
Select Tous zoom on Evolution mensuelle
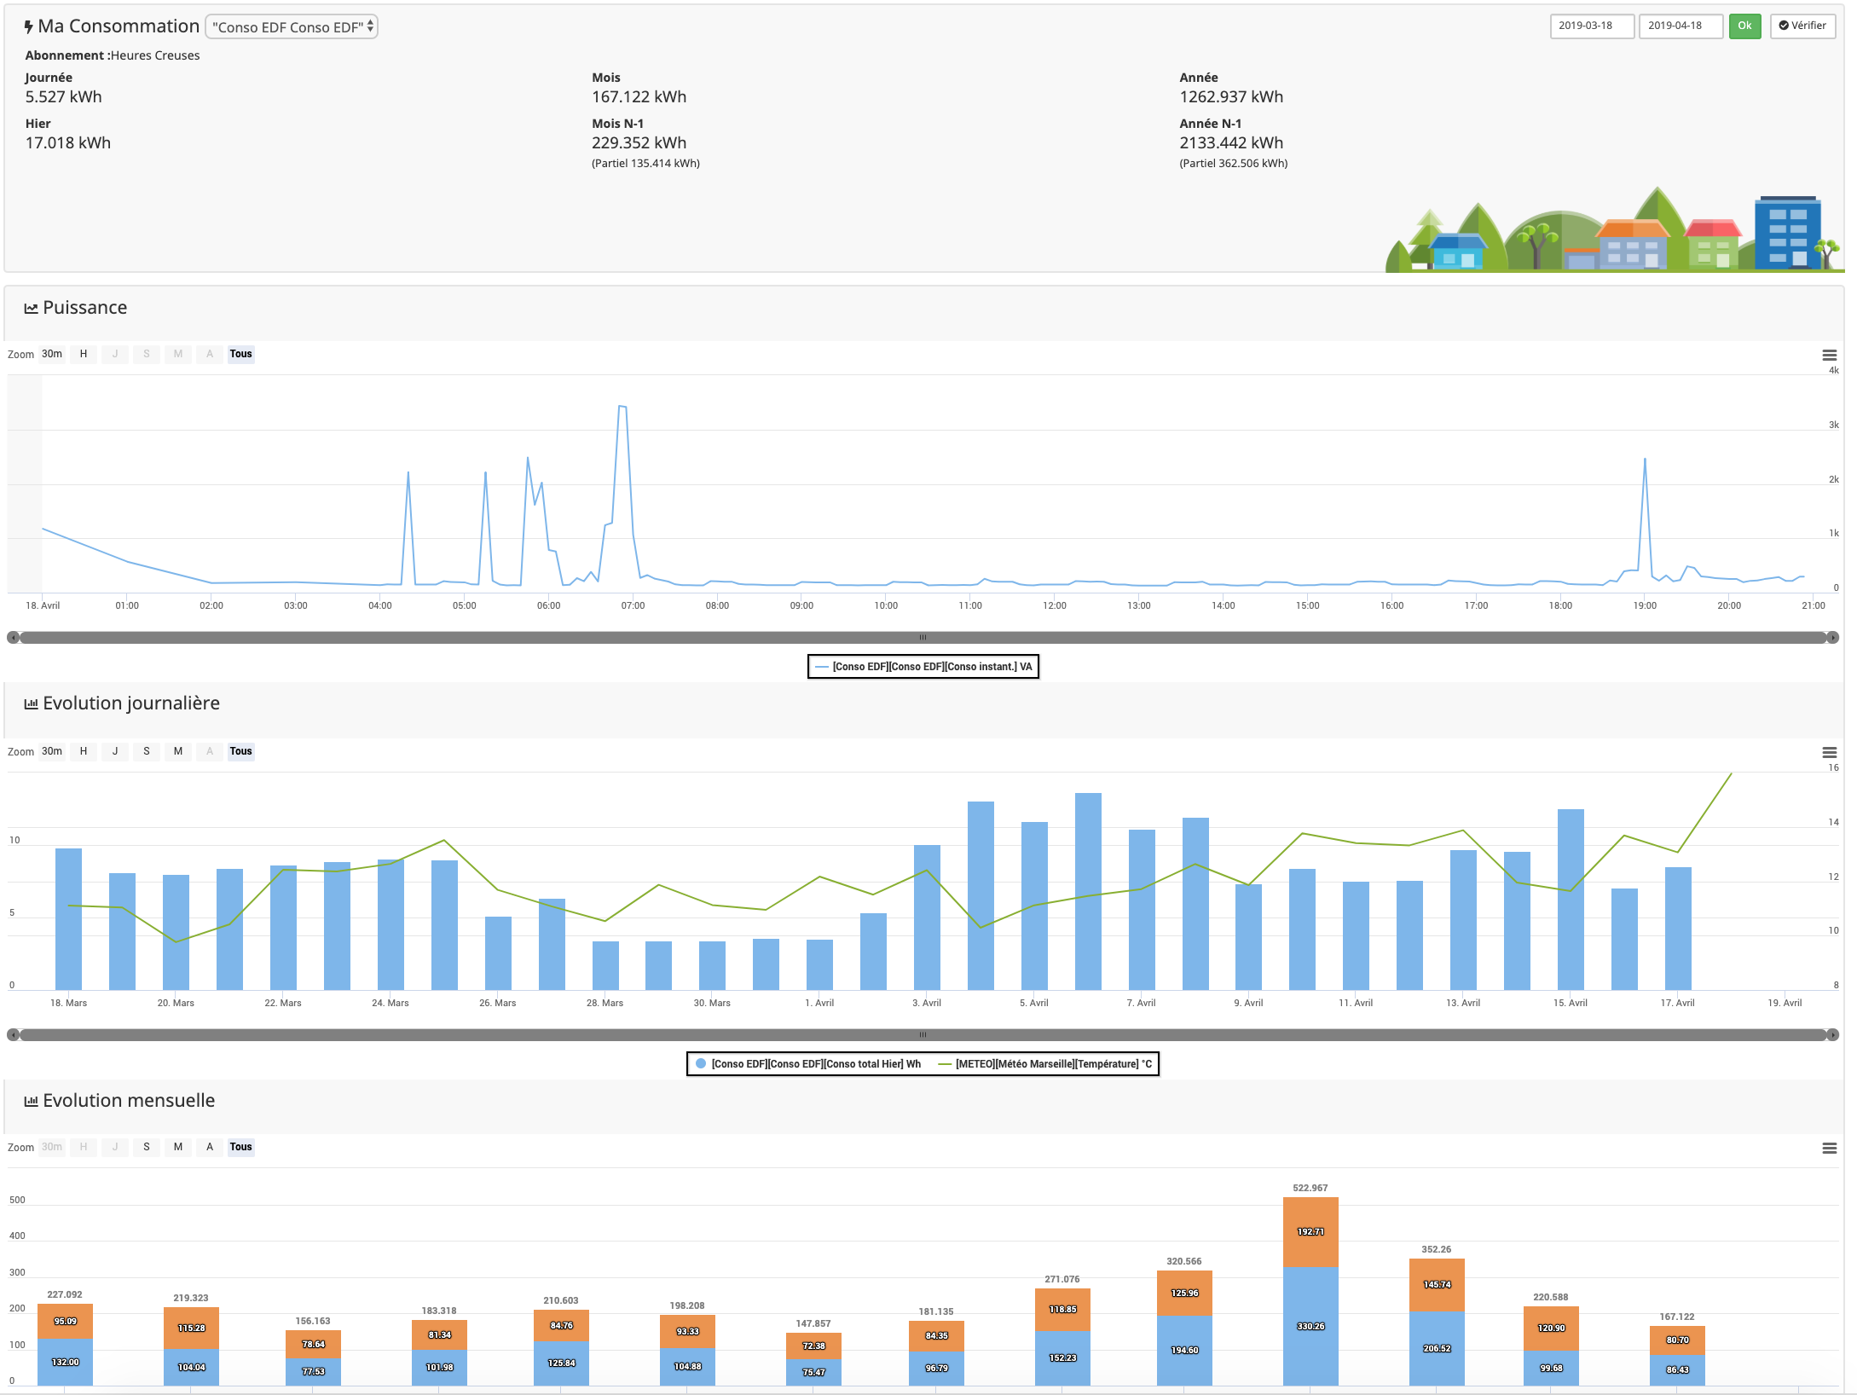[x=241, y=1147]
